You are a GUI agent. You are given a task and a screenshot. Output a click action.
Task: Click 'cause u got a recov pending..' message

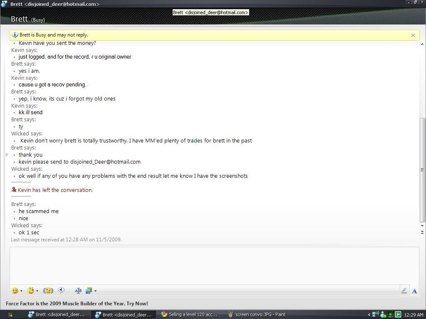click(53, 84)
